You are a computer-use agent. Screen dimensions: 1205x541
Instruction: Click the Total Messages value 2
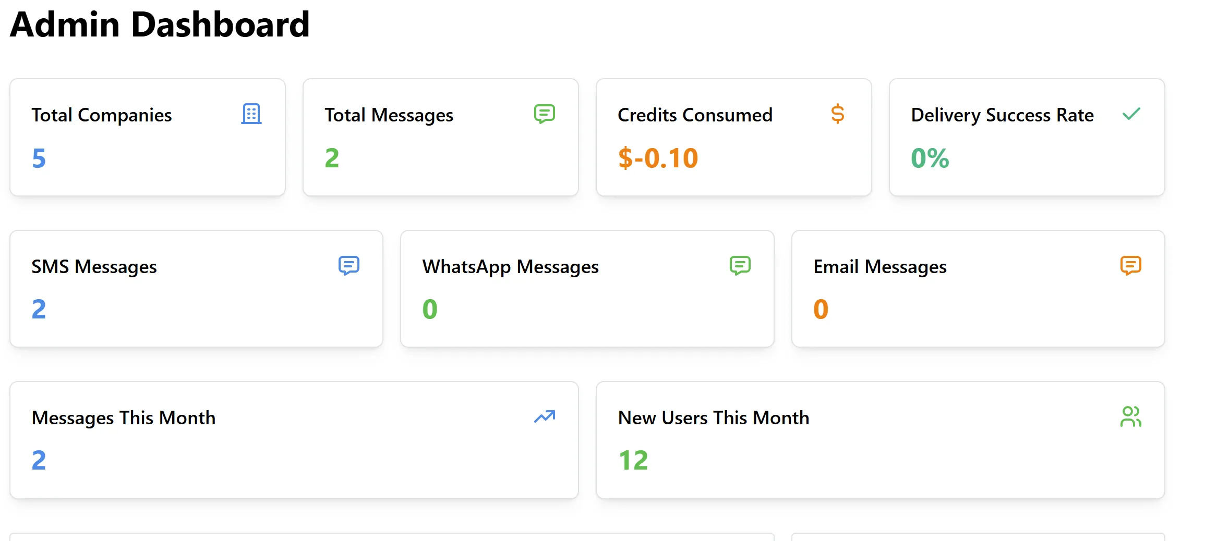pyautogui.click(x=332, y=158)
